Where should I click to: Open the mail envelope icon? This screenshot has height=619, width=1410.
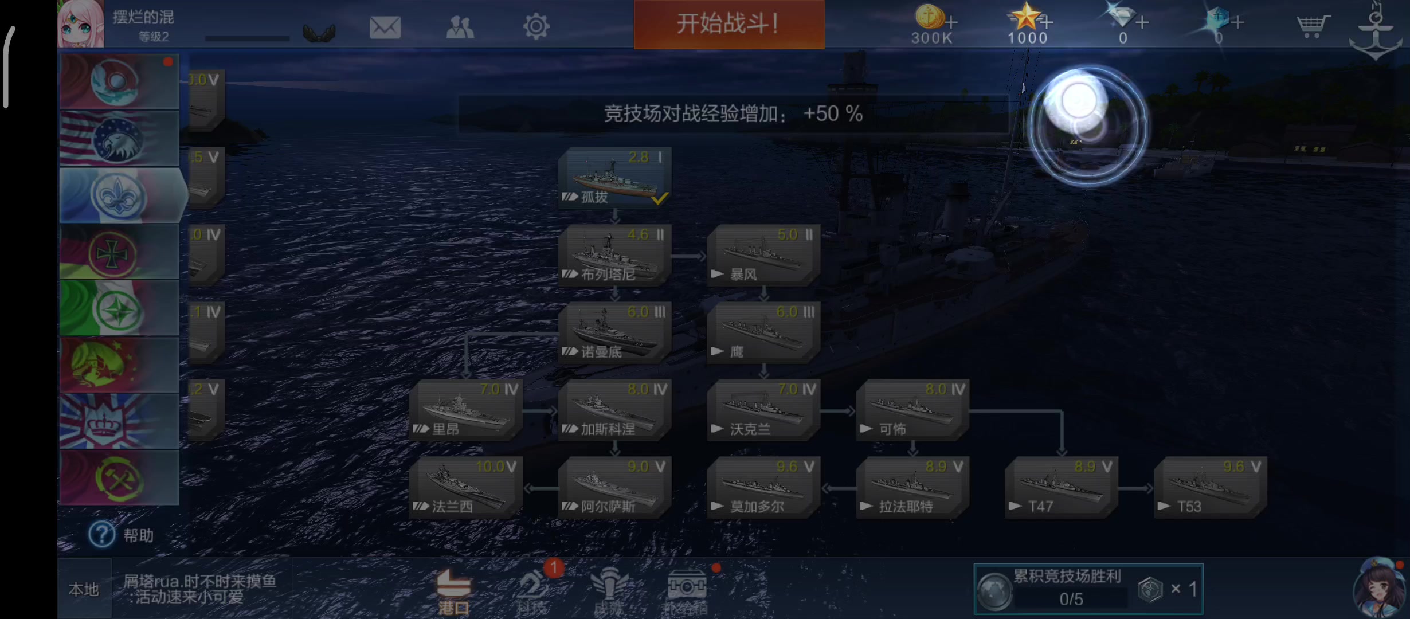(385, 27)
